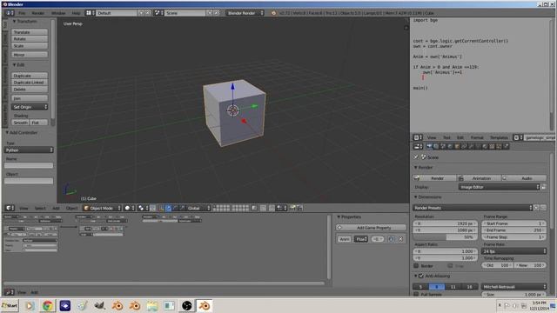Open the Float property type dropdown

pos(361,239)
